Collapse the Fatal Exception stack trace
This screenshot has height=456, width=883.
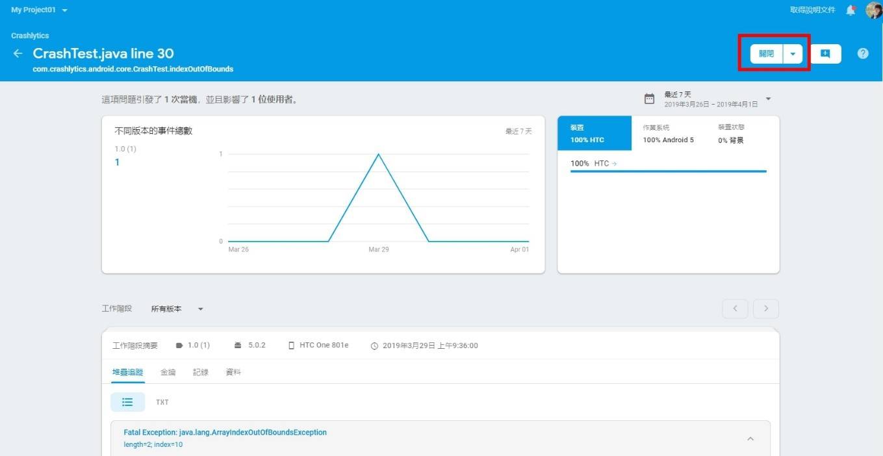click(750, 439)
